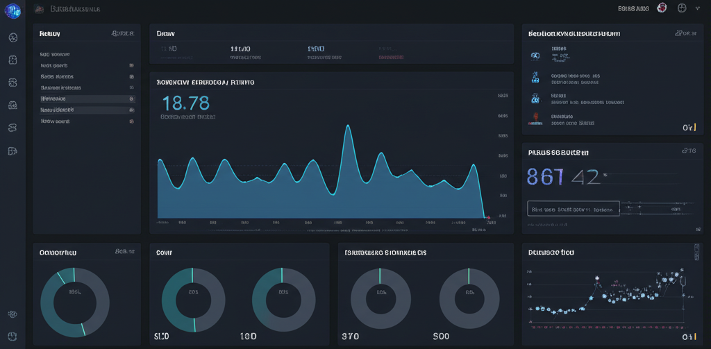
Task: Open the filter control in the left list panel header
Action: [x=122, y=33]
